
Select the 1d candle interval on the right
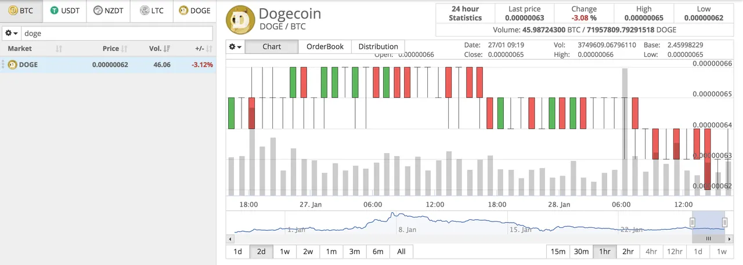698,252
